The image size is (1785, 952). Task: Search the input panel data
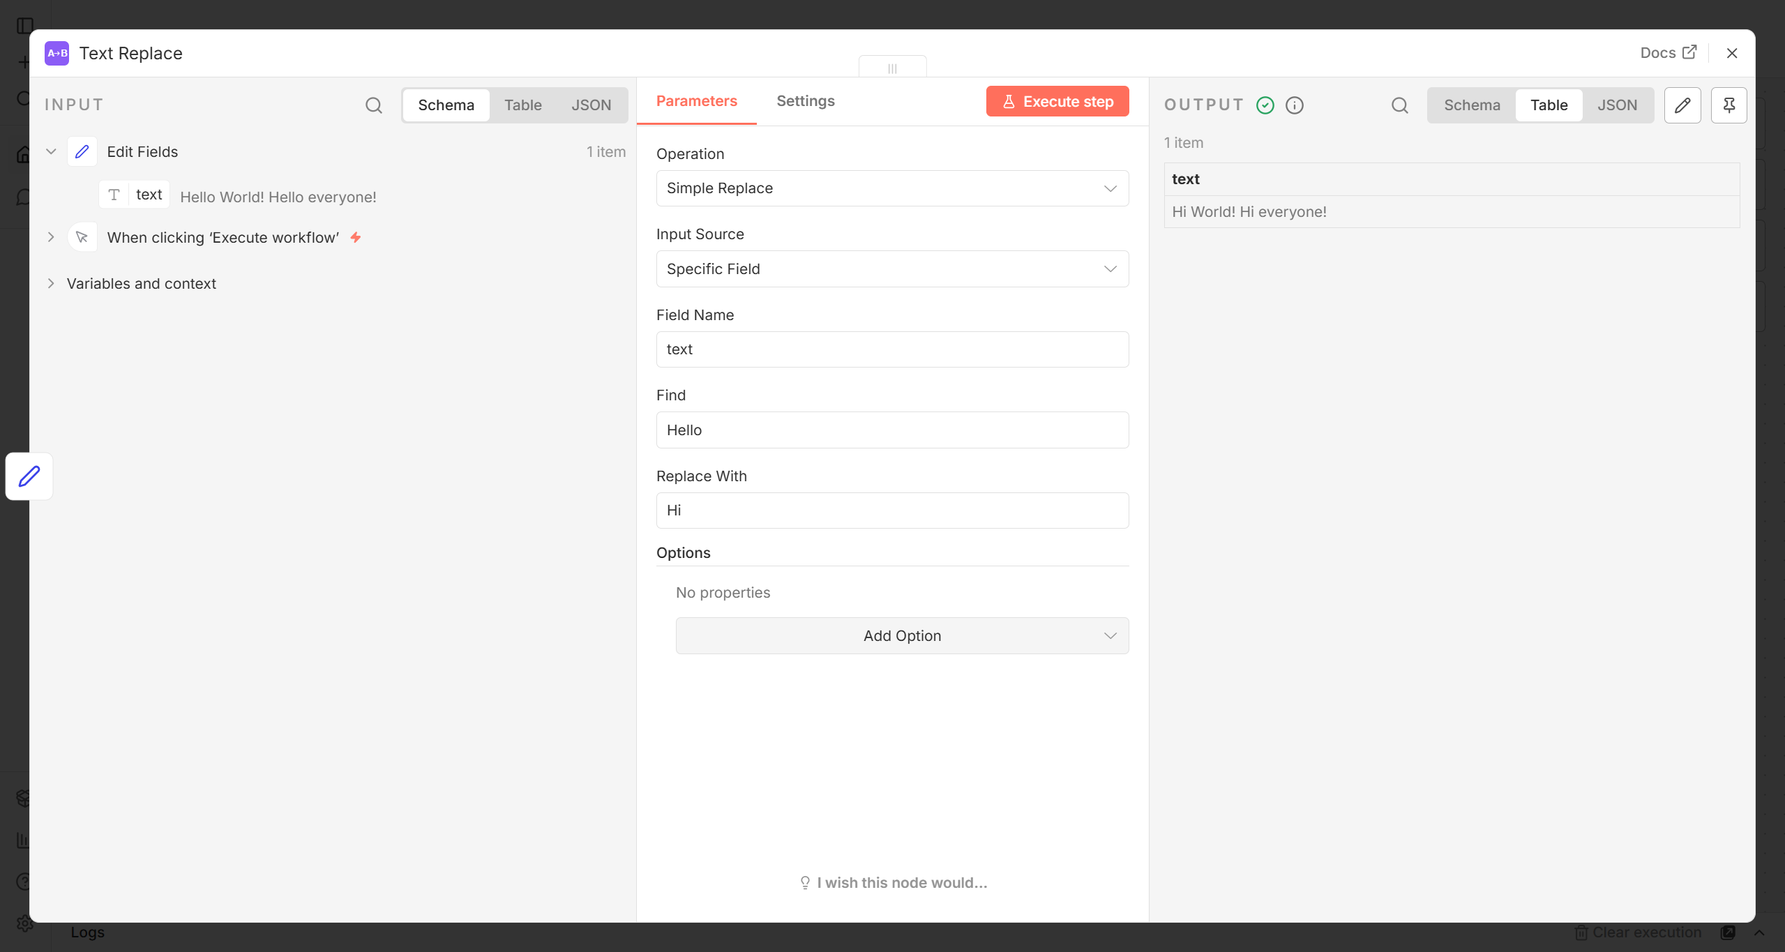pyautogui.click(x=374, y=105)
